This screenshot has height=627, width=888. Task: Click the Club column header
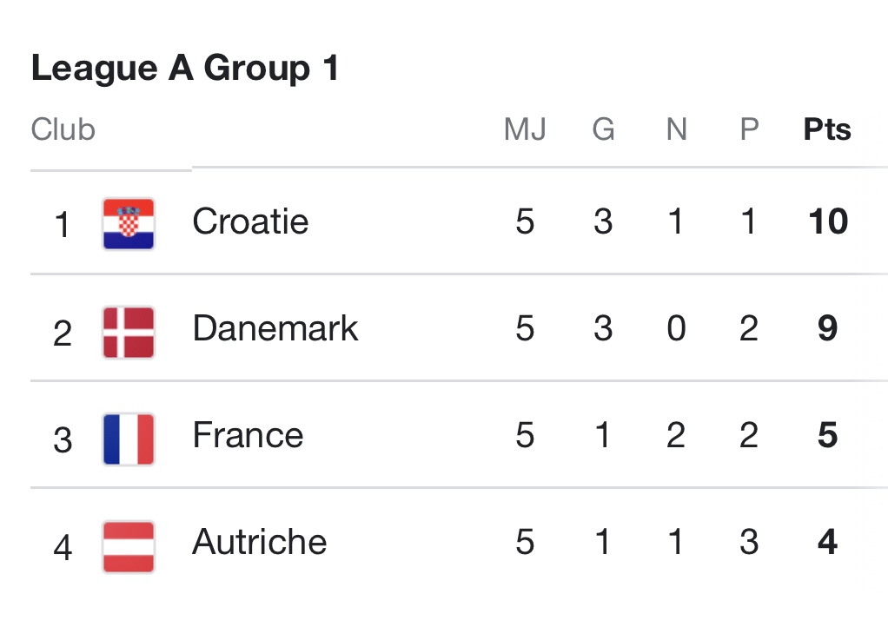[x=63, y=130]
